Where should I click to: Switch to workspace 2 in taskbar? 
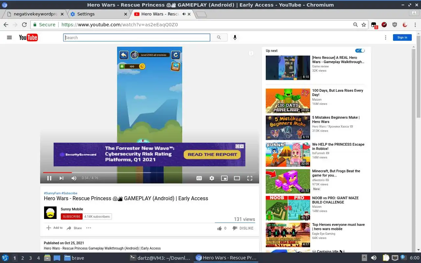tap(23, 258)
